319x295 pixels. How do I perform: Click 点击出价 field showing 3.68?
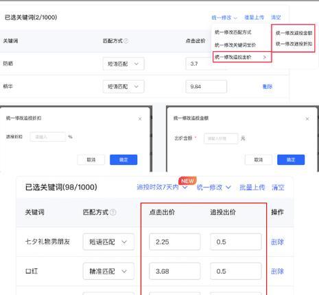pos(175,271)
